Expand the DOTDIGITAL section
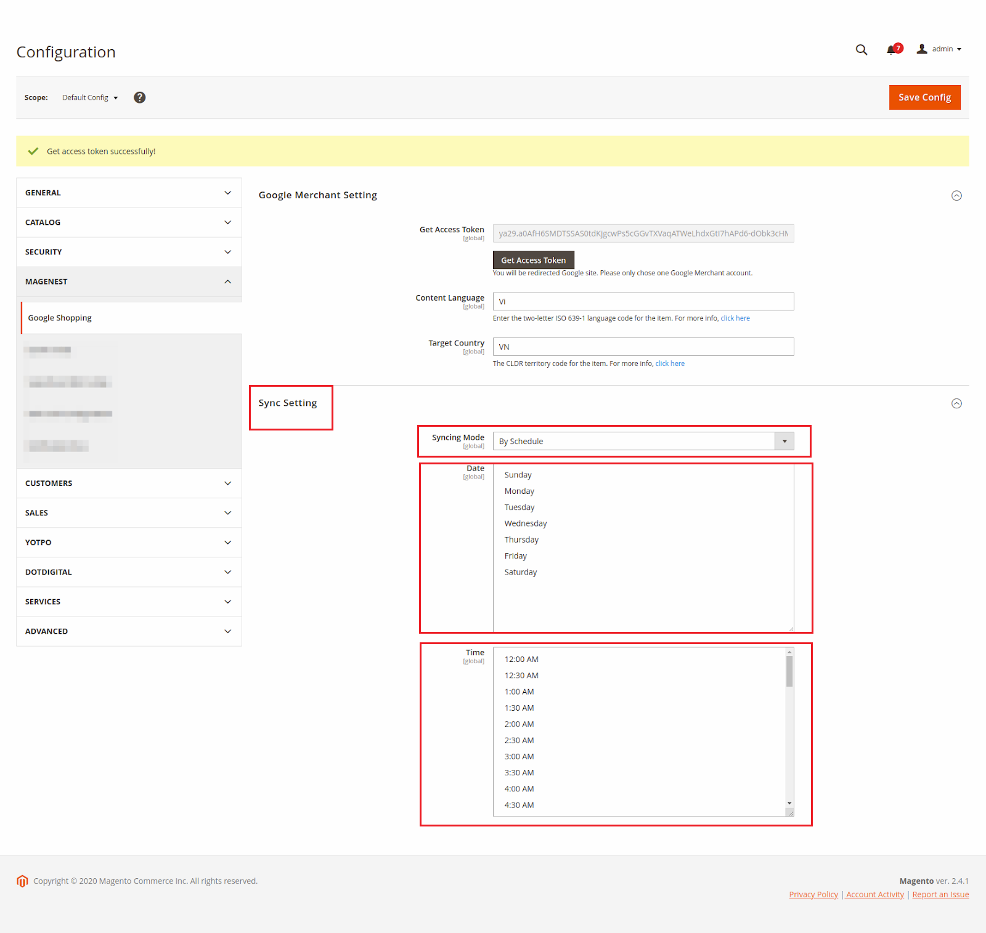The image size is (986, 933). pyautogui.click(x=129, y=572)
